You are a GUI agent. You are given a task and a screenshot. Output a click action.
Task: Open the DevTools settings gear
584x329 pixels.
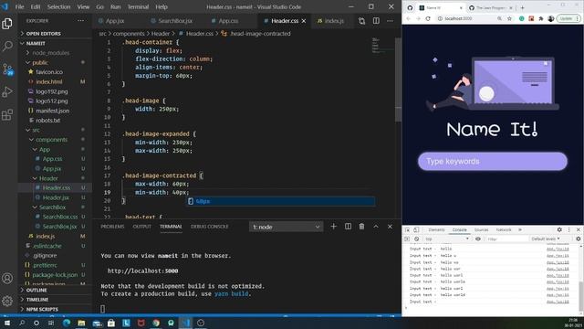click(559, 229)
